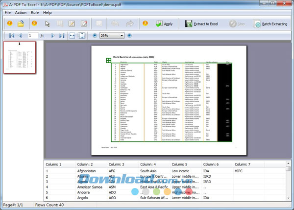The image size is (294, 210).
Task: Click the step 2 orange badge icon
Action: tap(34, 23)
